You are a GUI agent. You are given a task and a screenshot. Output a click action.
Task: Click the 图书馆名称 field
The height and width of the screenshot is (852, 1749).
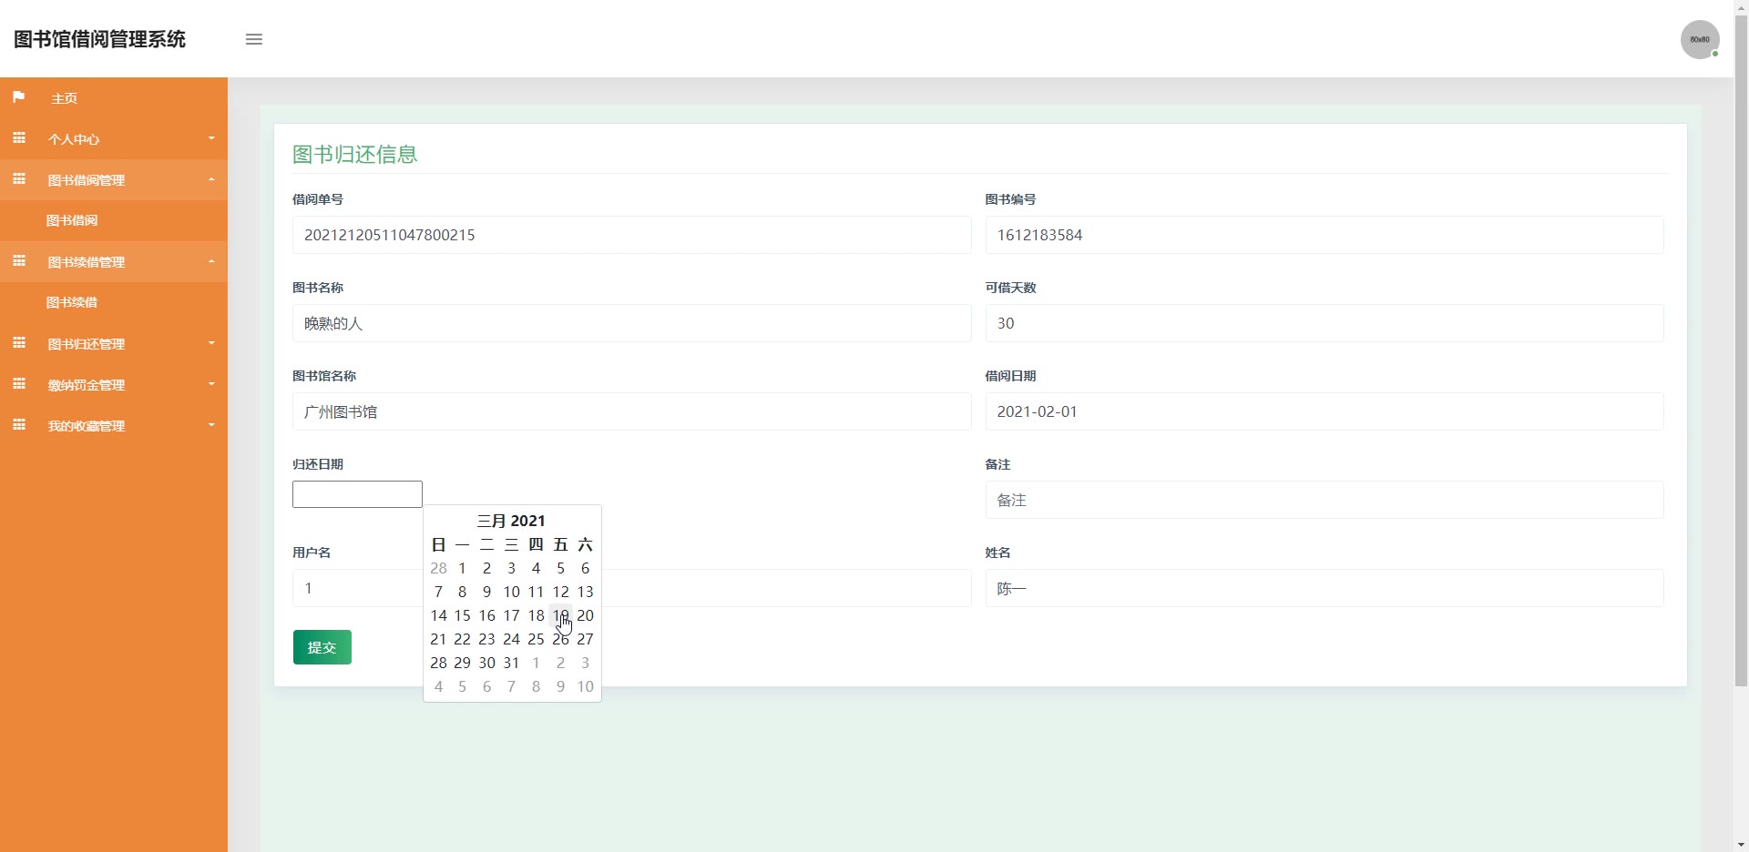(x=631, y=411)
